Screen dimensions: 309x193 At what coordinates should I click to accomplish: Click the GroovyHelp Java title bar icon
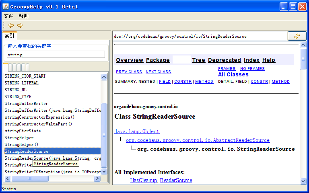tap(5, 7)
